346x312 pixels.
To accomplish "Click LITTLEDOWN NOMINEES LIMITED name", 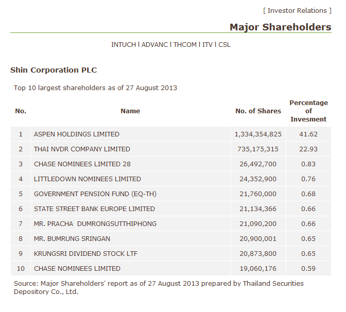I will click(x=88, y=179).
